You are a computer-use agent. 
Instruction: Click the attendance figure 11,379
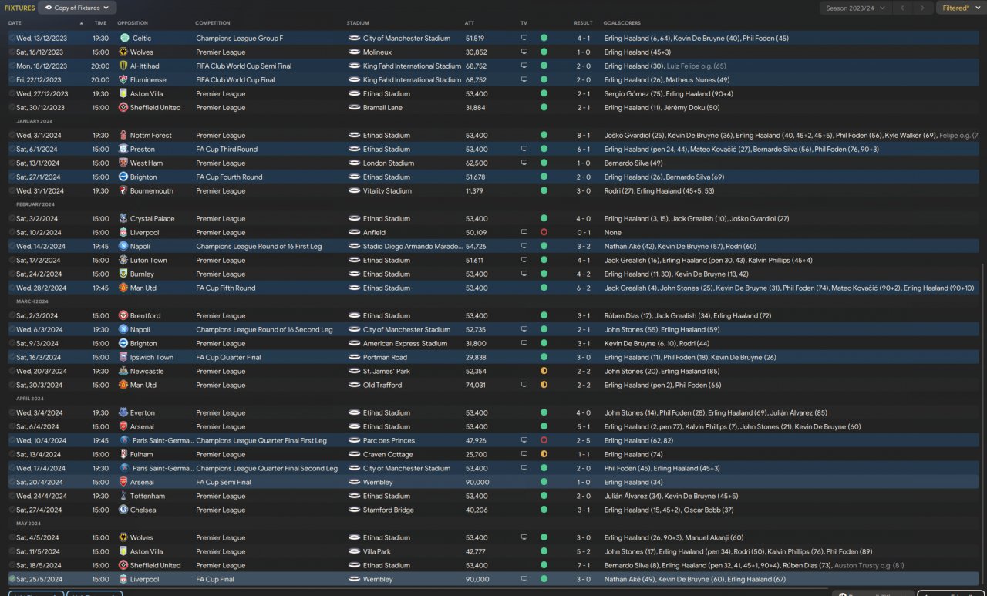point(474,190)
